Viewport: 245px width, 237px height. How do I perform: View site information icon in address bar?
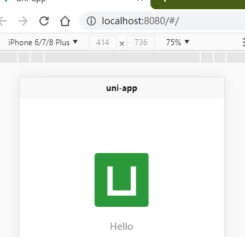pyautogui.click(x=91, y=21)
